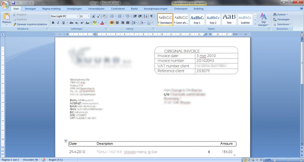The image size is (304, 162).
Task: Apply the Kop 1 style
Action: pyautogui.click(x=197, y=19)
